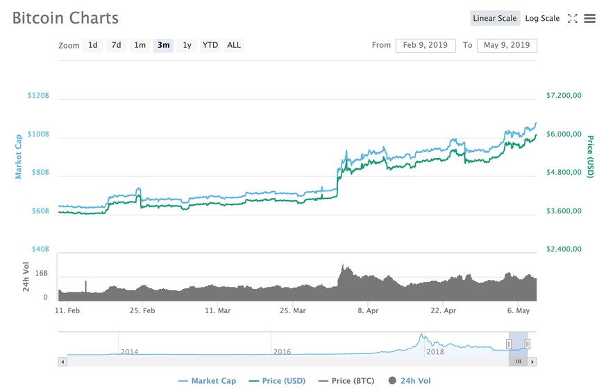Click the 2016 label in navigator
This screenshot has width=606, height=388.
point(282,352)
